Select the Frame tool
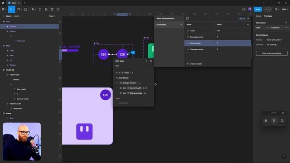Image resolution: width=290 pixels, height=163 pixels. (x=19, y=9)
